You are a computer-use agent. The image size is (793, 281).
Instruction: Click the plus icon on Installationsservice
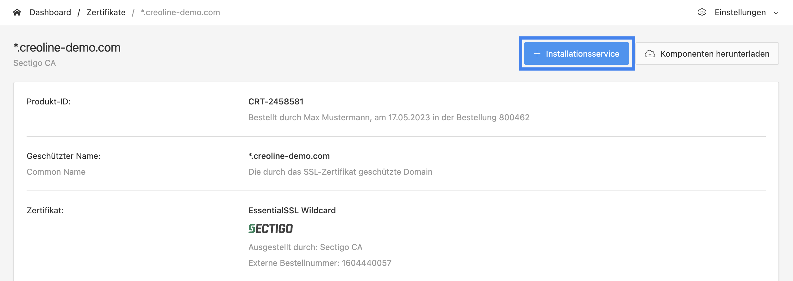[x=537, y=54]
